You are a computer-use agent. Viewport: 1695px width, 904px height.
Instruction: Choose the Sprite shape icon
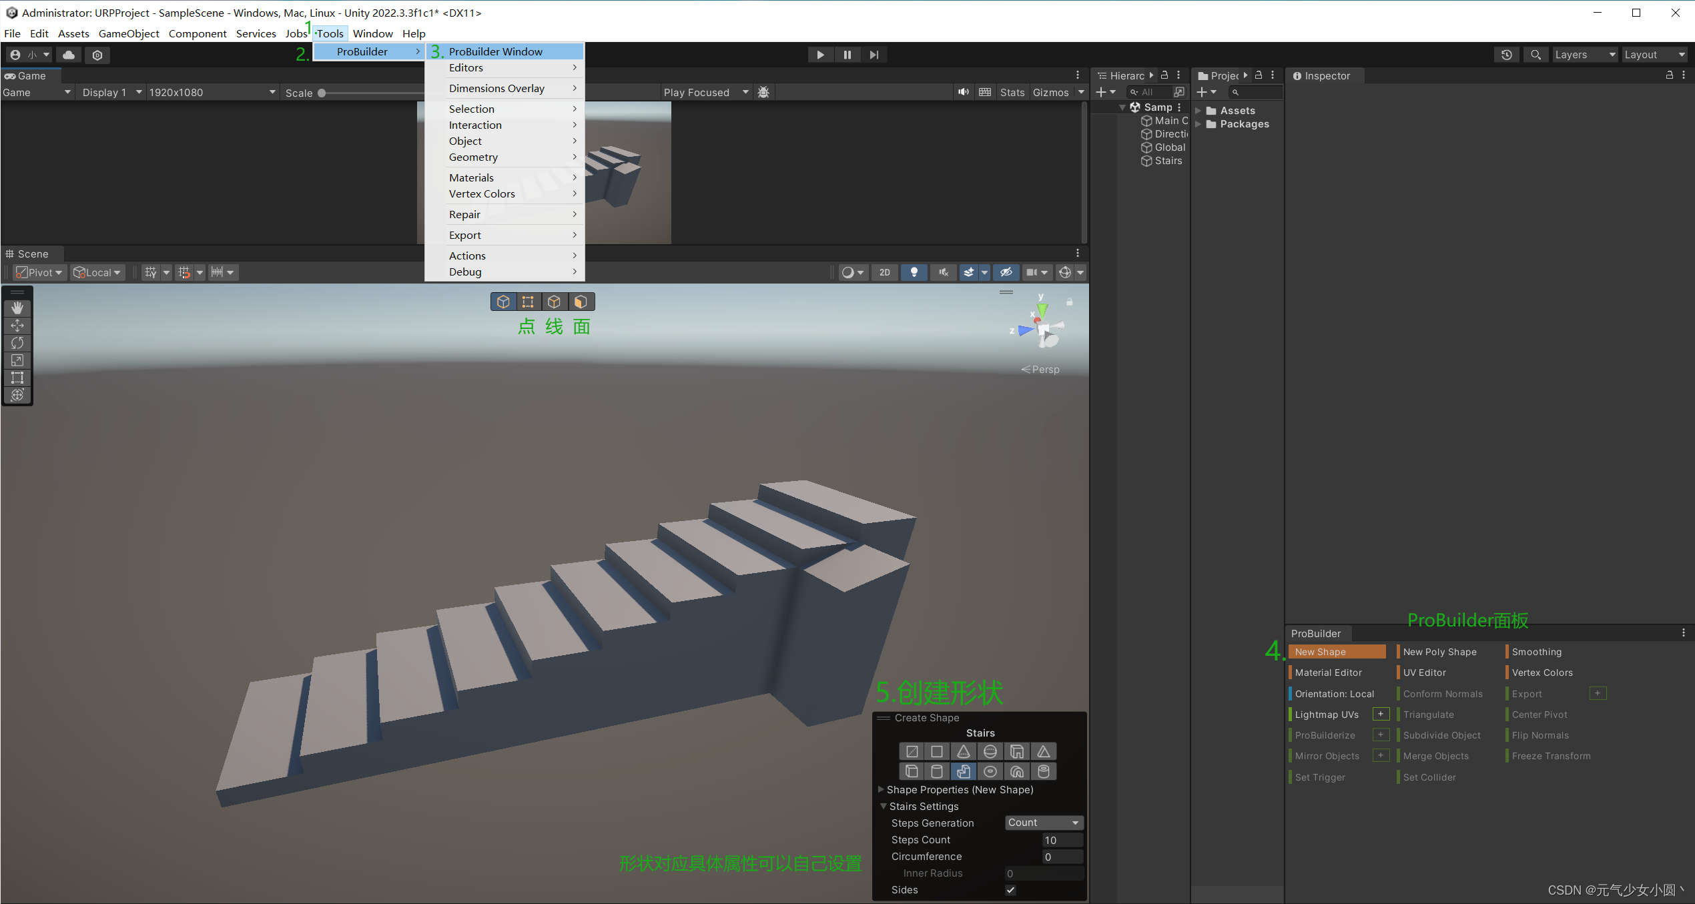pyautogui.click(x=912, y=752)
